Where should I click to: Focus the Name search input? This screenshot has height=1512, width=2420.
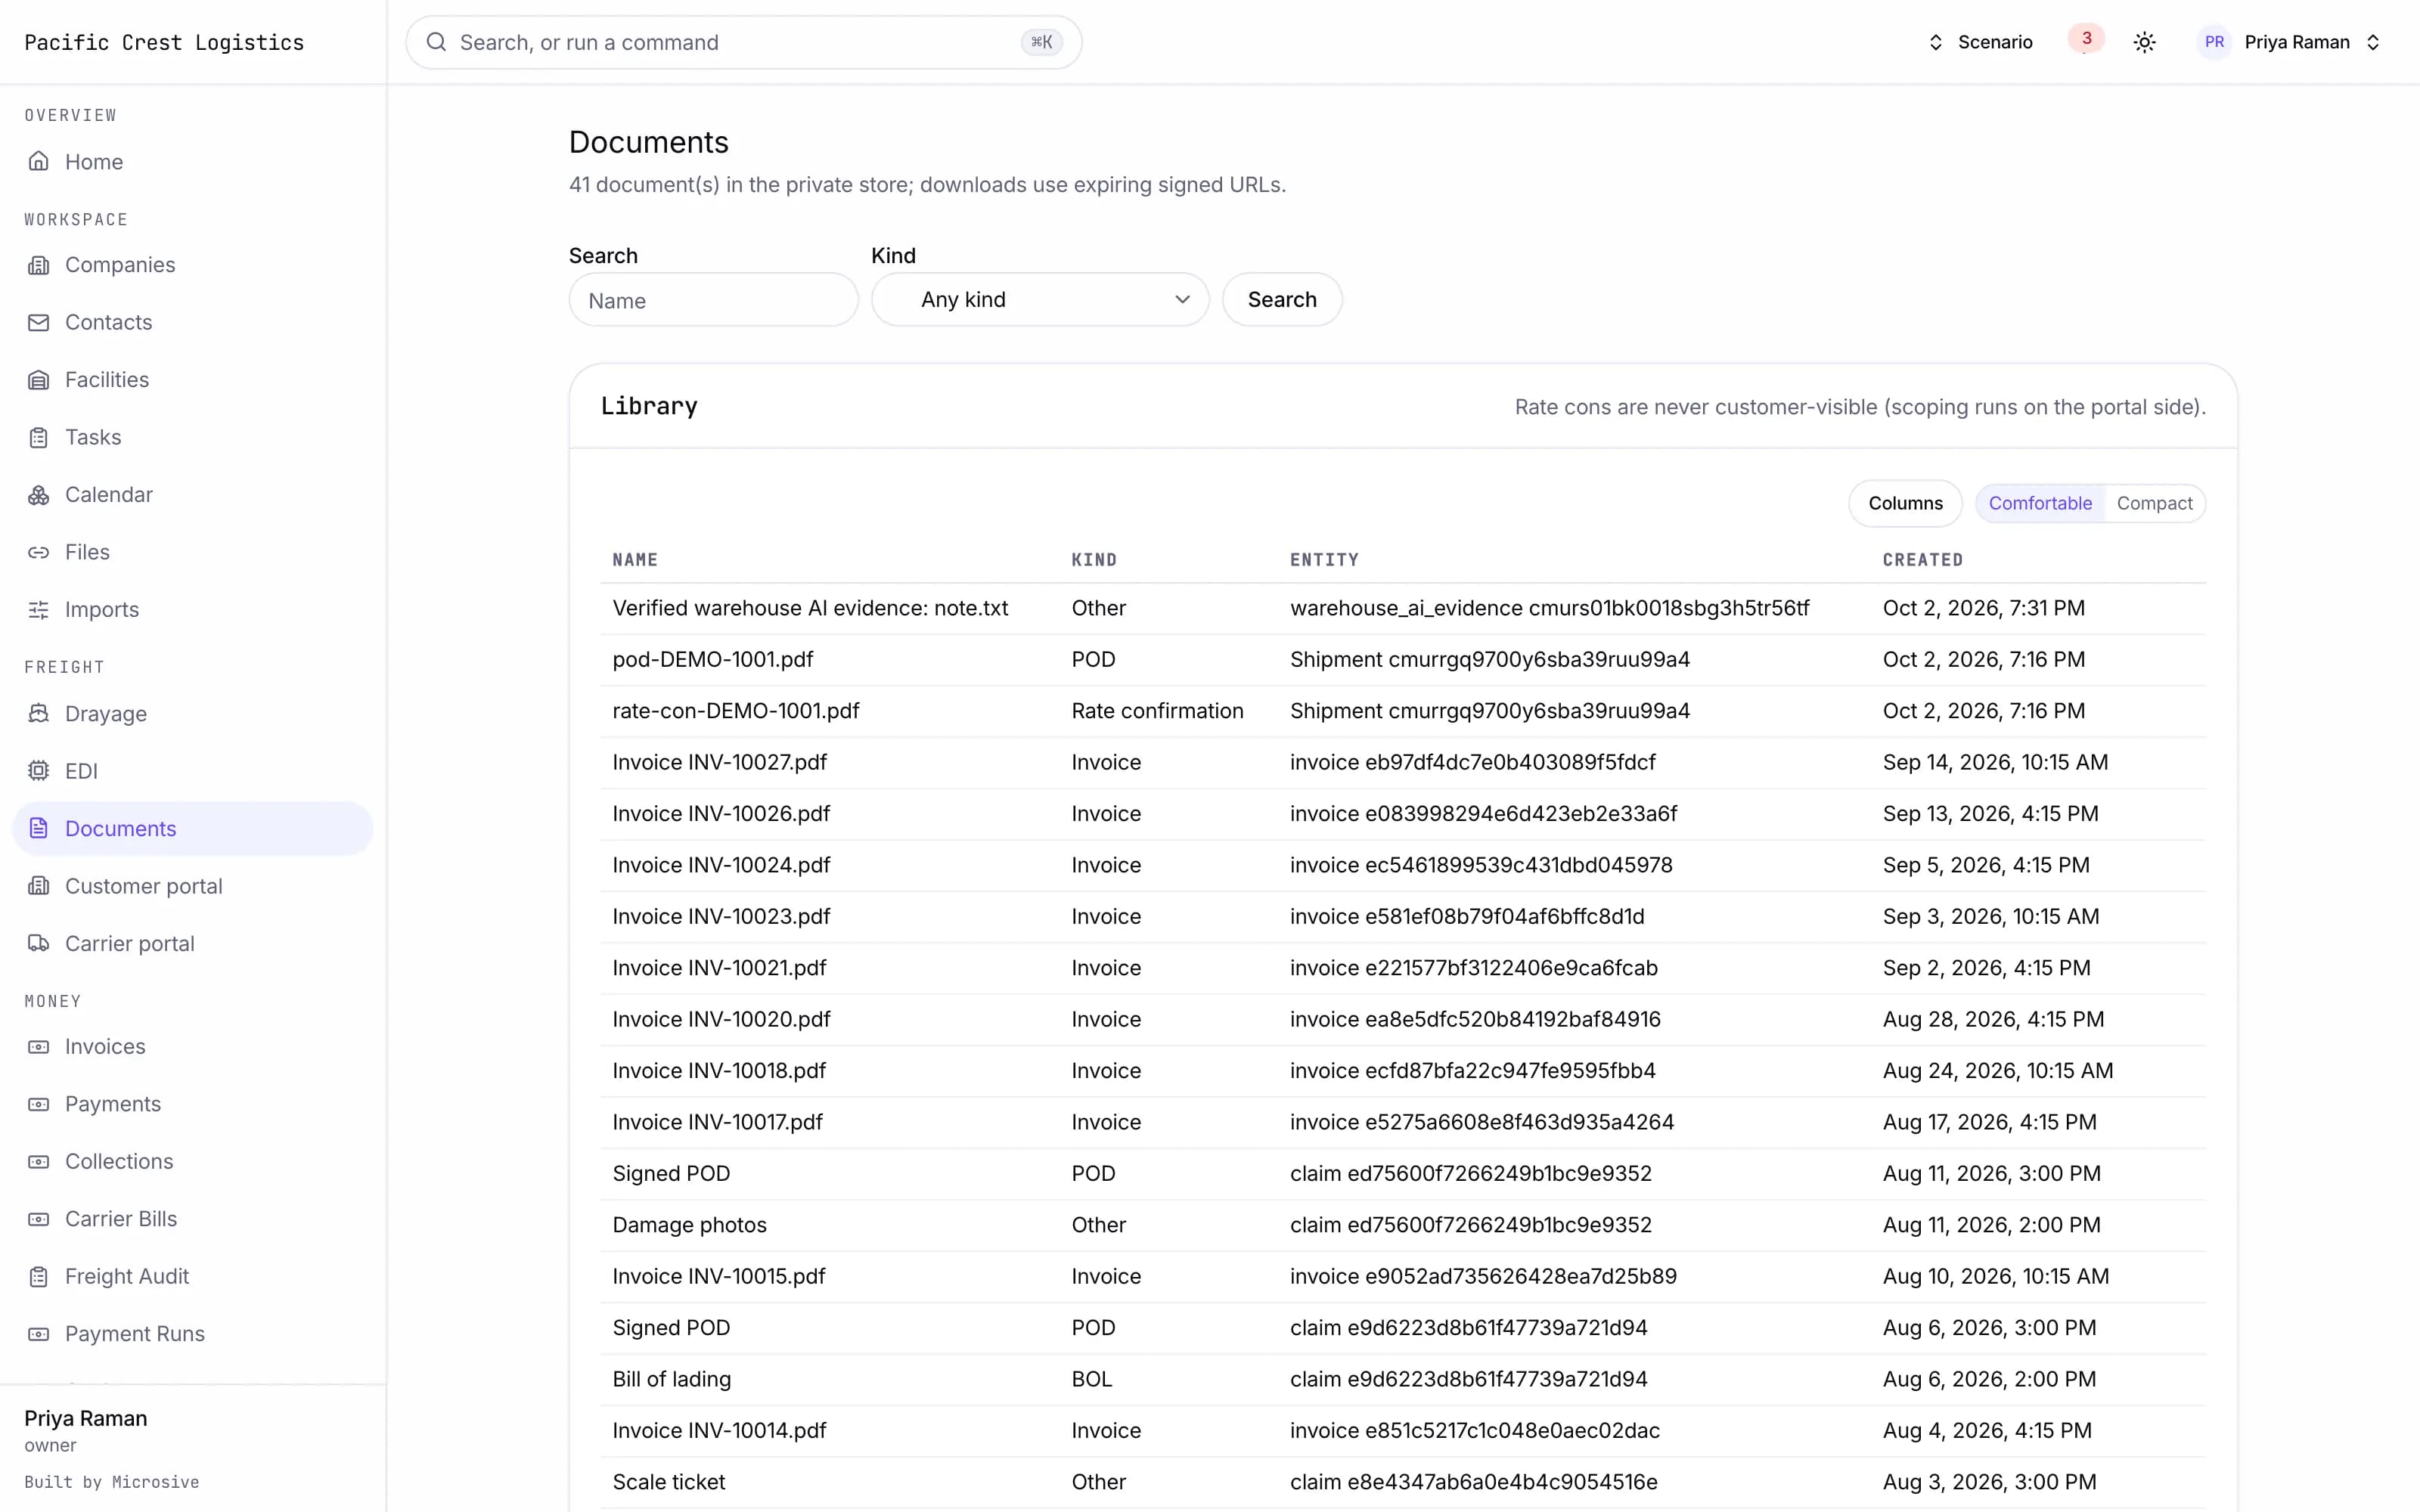(714, 300)
